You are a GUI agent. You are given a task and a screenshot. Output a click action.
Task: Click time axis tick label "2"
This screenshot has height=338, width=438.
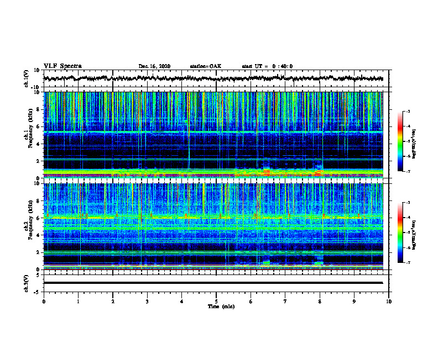point(113,302)
